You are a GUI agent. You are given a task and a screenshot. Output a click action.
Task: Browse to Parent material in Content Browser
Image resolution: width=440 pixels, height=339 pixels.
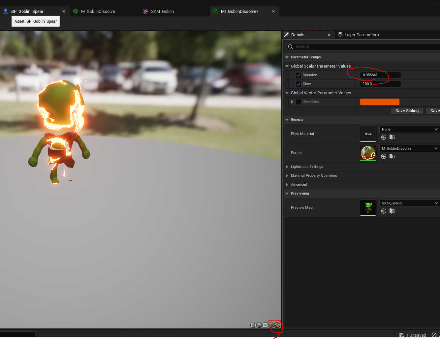click(x=392, y=156)
